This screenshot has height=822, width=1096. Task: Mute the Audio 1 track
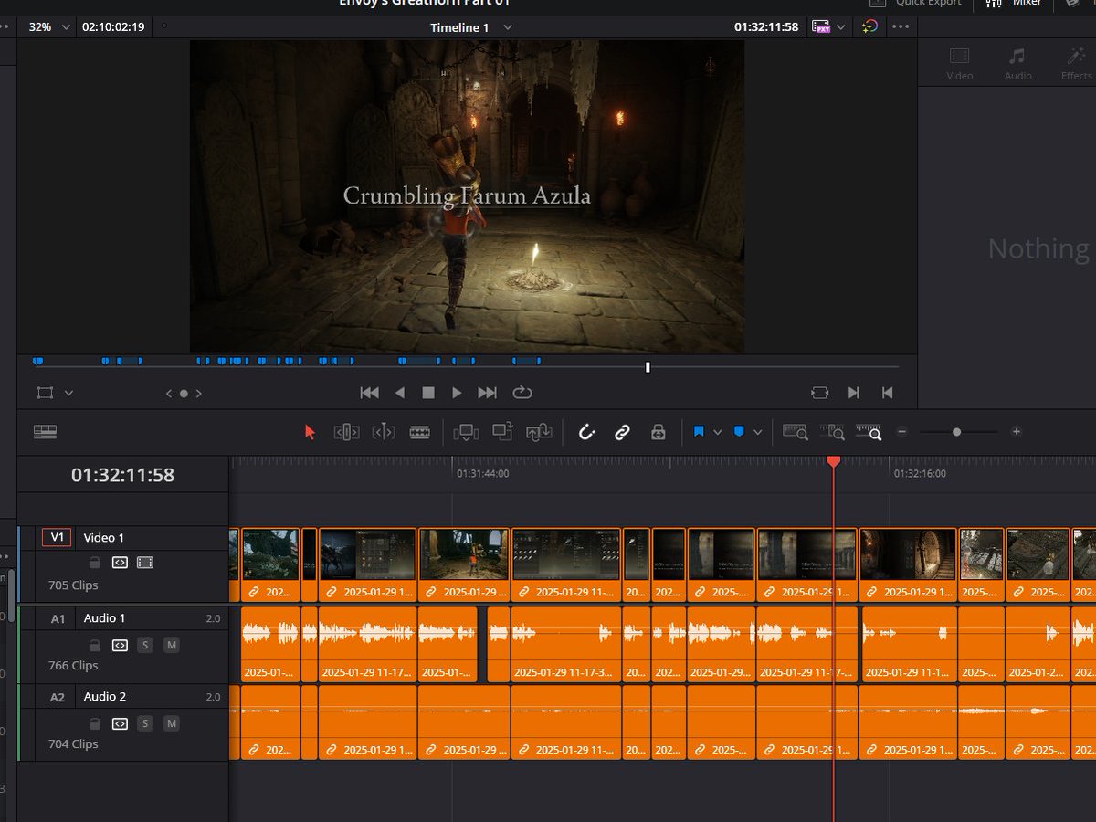pos(171,645)
